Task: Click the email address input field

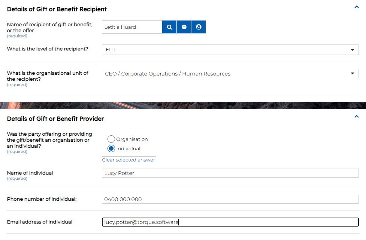Action: pos(230,222)
